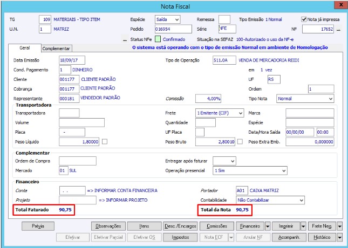The height and width of the screenshot is (248, 348).
Task: Click the Comissão percentage field
Action: pyautogui.click(x=208, y=99)
